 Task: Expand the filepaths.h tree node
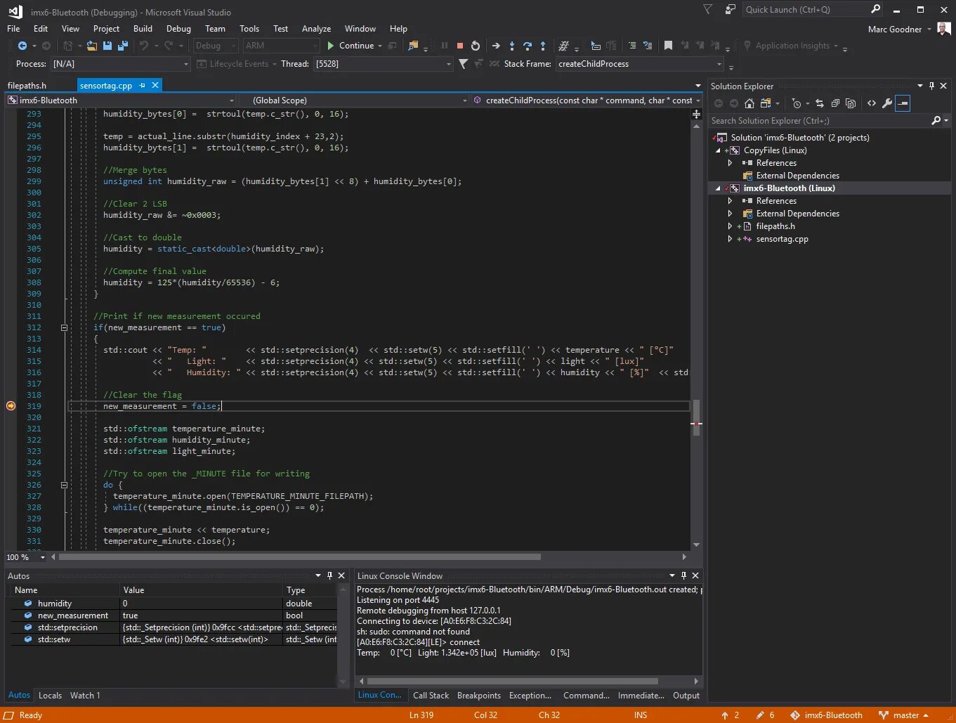coord(730,226)
